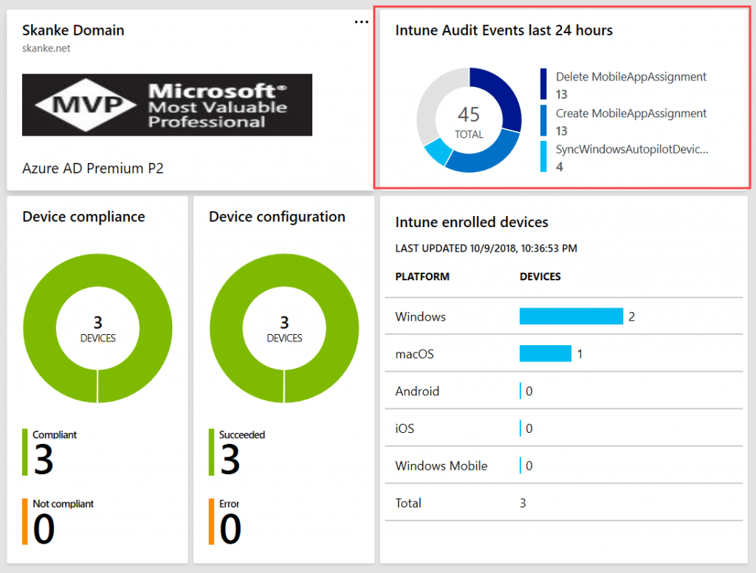Open the Skanke Domain dashboard tile
Viewport: 756px width, 573px height.
click(73, 30)
